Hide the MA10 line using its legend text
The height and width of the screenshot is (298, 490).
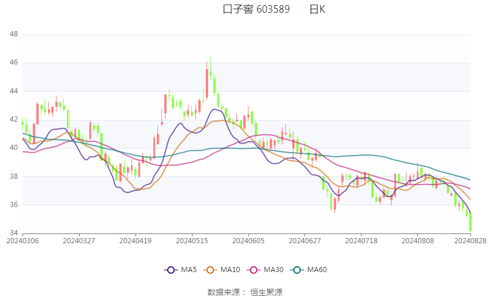click(x=230, y=270)
